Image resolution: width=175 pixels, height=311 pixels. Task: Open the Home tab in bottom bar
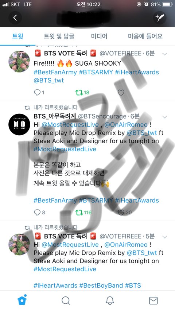click(x=22, y=300)
